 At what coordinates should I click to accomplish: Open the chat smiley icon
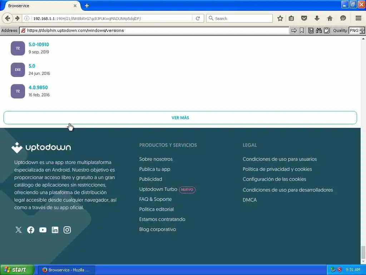click(x=343, y=18)
